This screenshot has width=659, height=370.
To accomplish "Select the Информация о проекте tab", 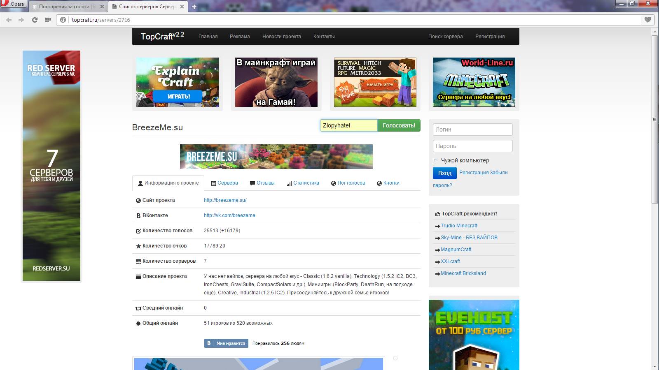I will pos(168,183).
